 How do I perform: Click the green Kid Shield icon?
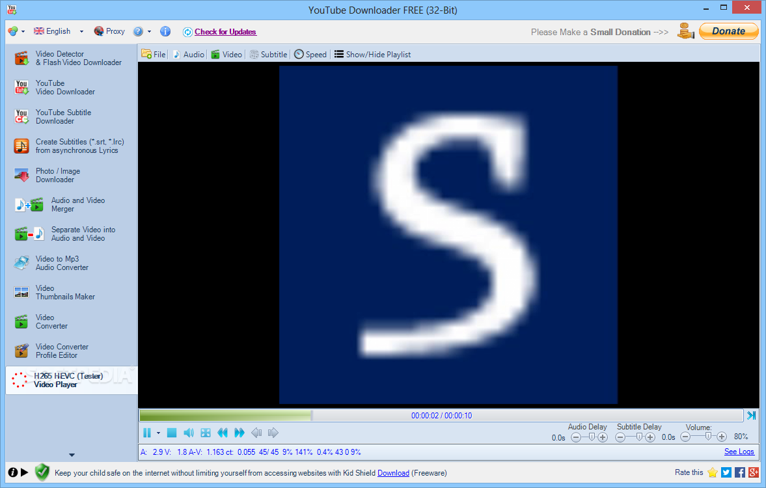coord(42,472)
